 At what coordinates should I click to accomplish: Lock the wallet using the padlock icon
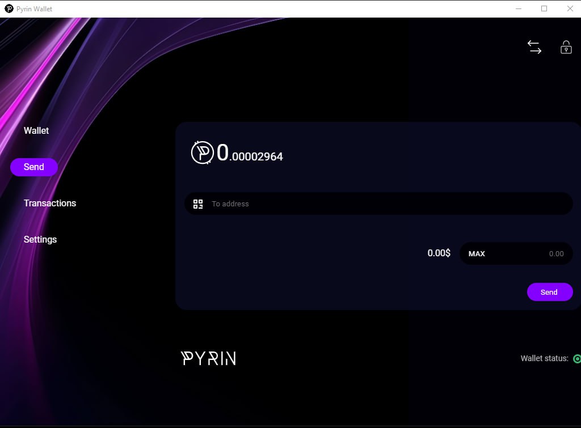pyautogui.click(x=565, y=48)
